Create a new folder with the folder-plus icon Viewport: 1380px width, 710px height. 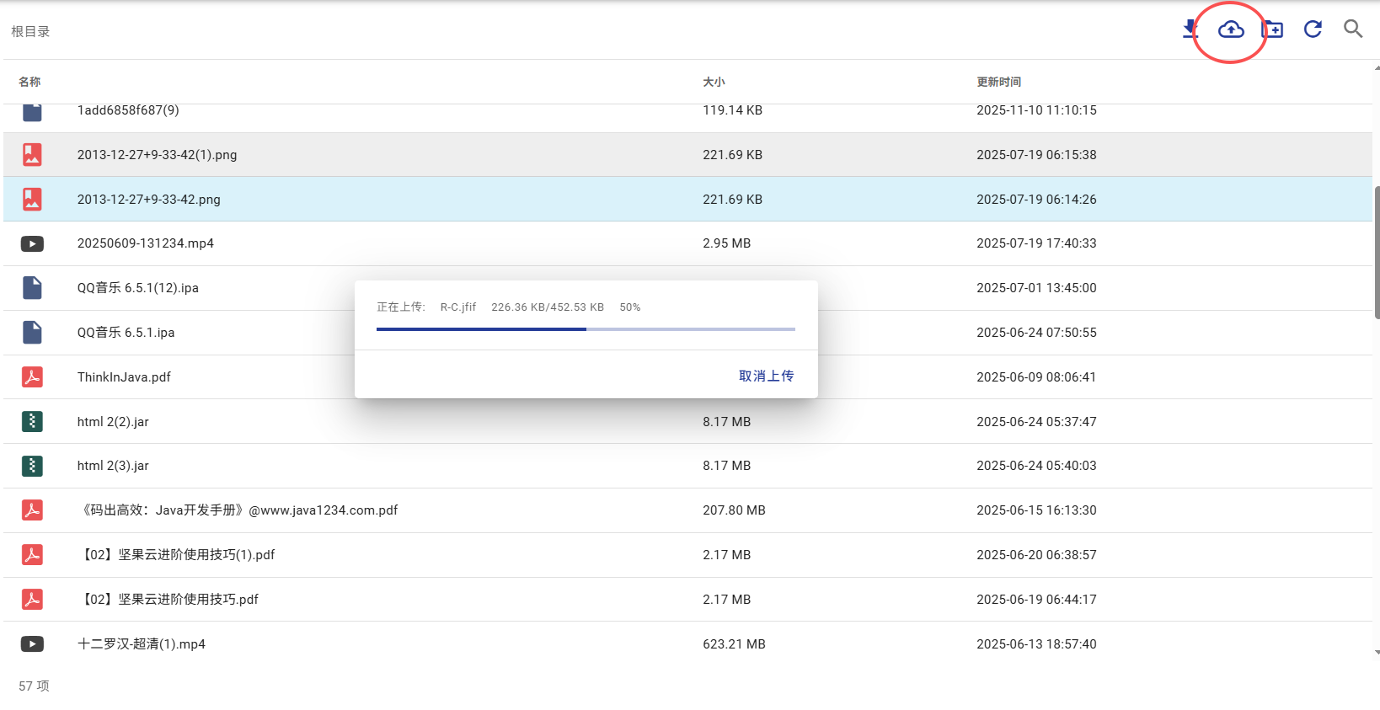coord(1272,30)
